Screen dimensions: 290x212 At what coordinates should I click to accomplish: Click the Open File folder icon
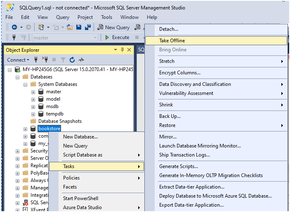pyautogui.click(x=70, y=27)
